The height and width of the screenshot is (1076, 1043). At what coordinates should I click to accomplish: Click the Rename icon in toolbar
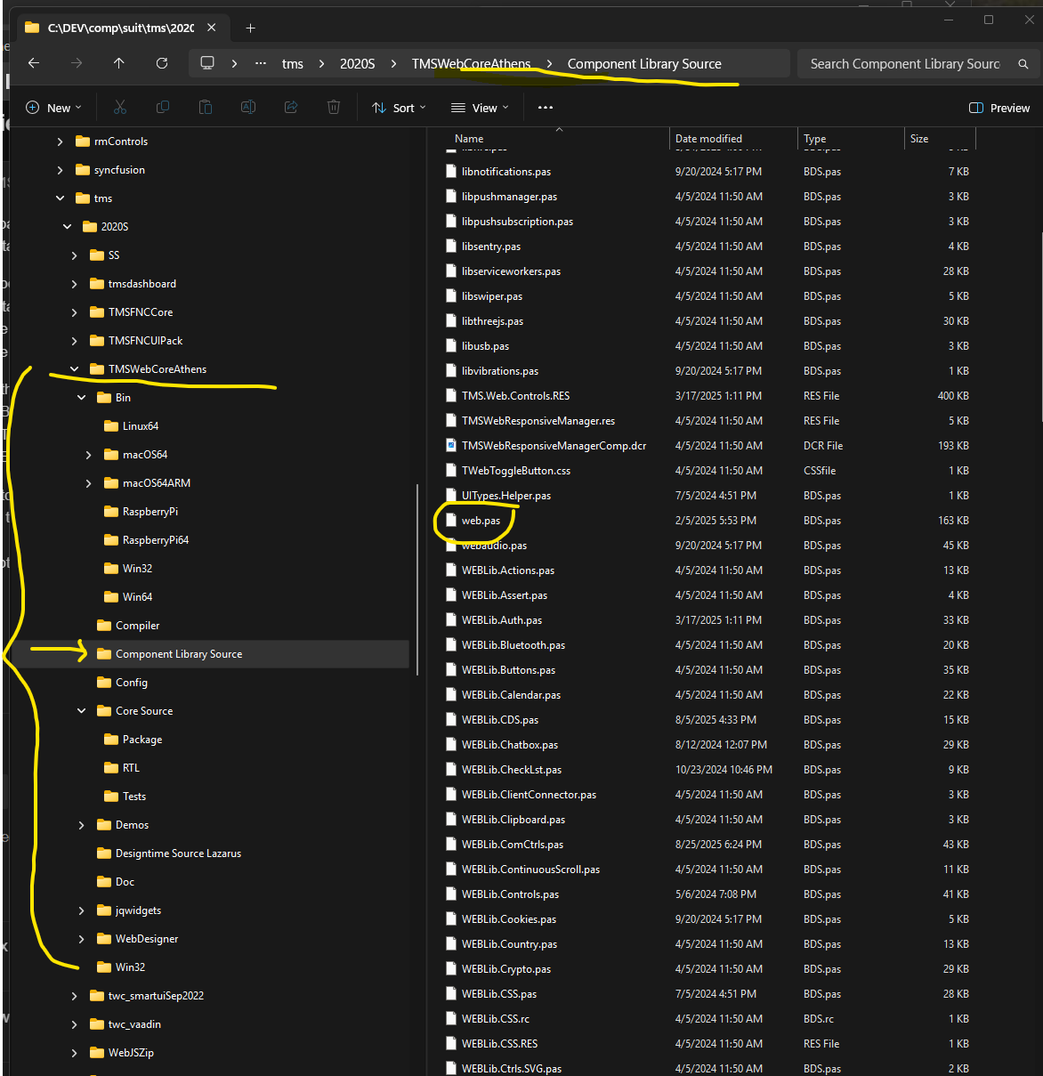(x=248, y=108)
